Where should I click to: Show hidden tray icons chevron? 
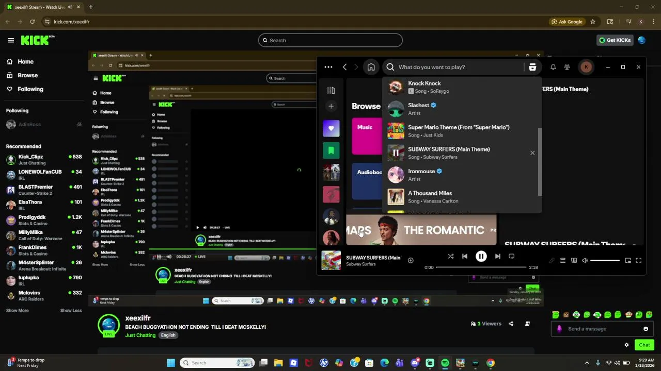(x=587, y=363)
